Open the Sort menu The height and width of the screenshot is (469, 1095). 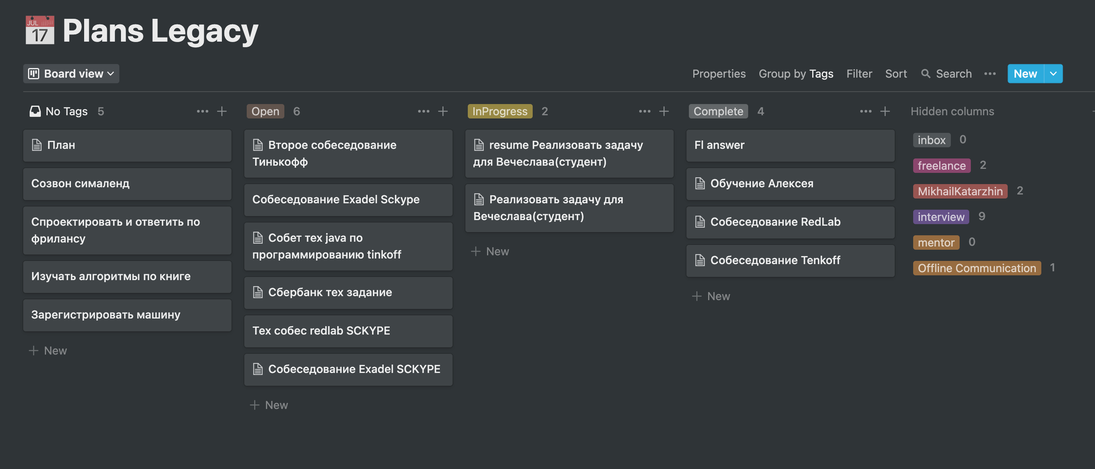[x=896, y=74]
